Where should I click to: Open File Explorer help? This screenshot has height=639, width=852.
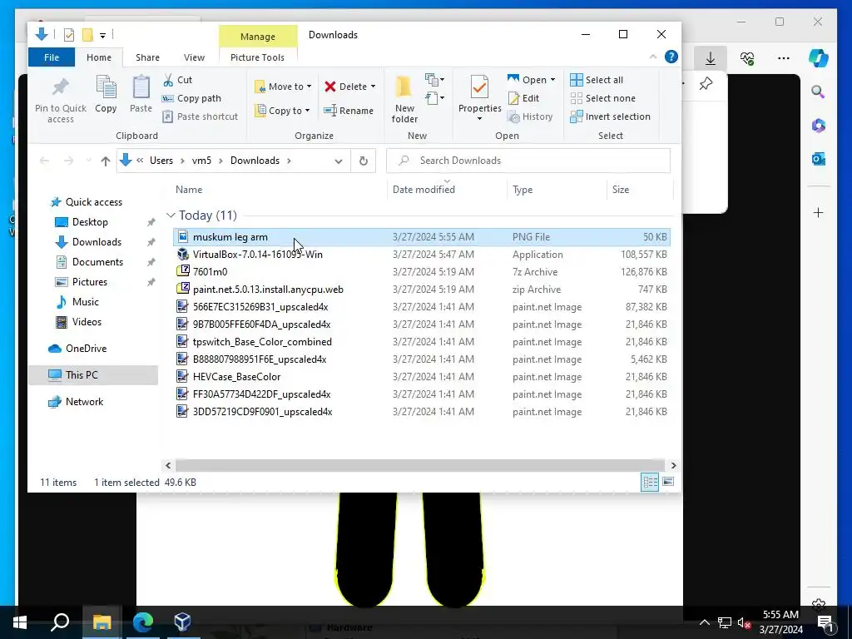[671, 57]
